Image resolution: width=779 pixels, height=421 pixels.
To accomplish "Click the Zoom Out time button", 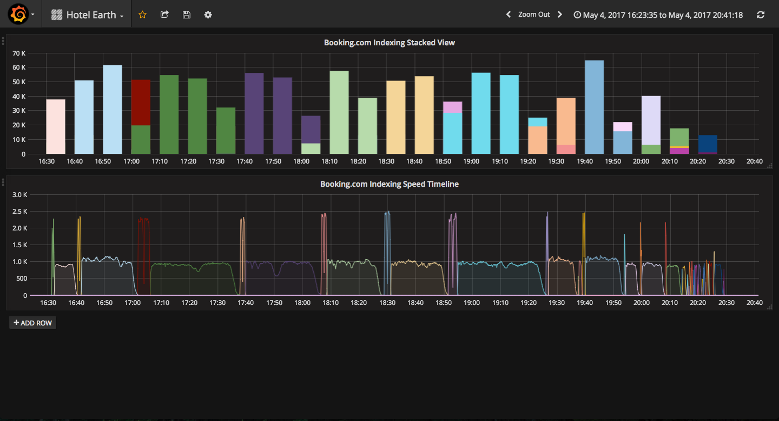I will (x=534, y=15).
